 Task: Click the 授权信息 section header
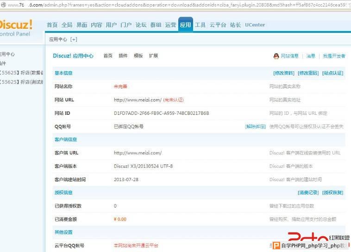click(x=63, y=193)
